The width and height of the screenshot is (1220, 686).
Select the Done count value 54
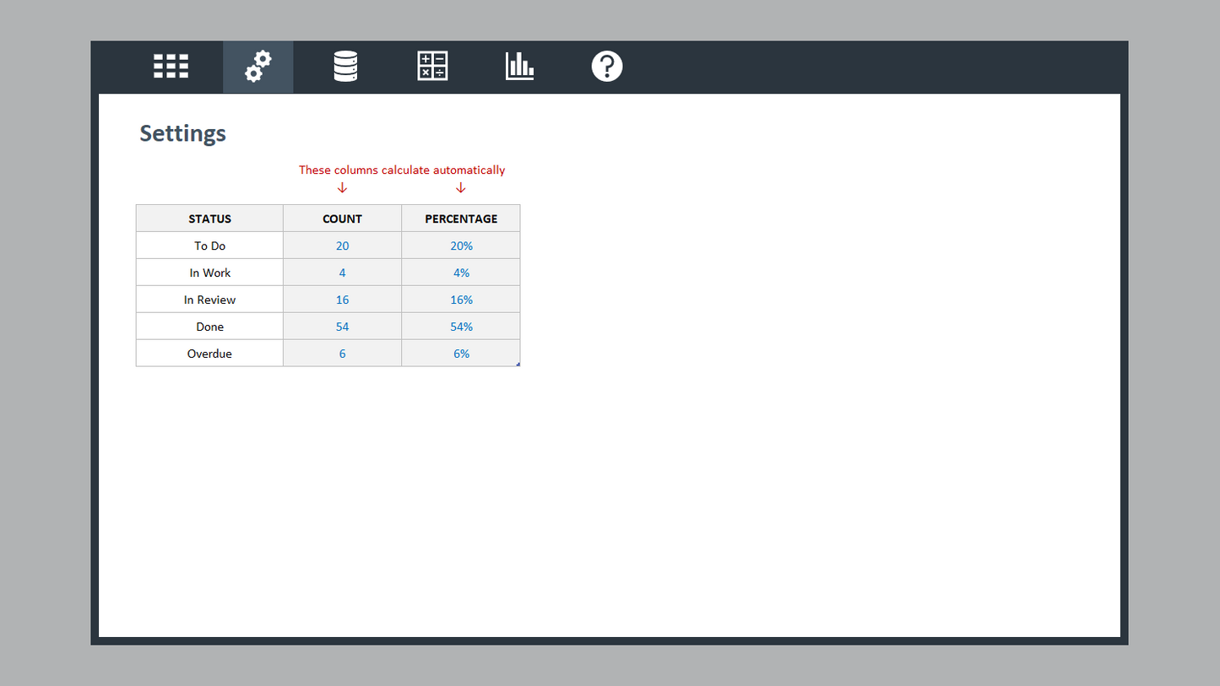click(342, 327)
